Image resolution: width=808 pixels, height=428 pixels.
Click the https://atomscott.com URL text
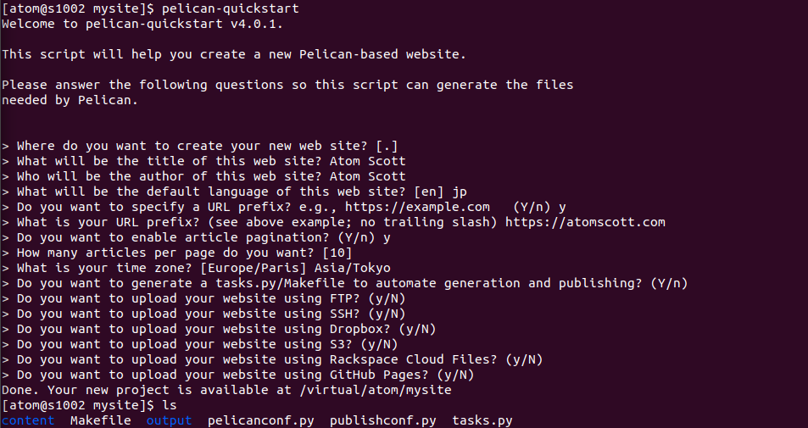click(585, 222)
